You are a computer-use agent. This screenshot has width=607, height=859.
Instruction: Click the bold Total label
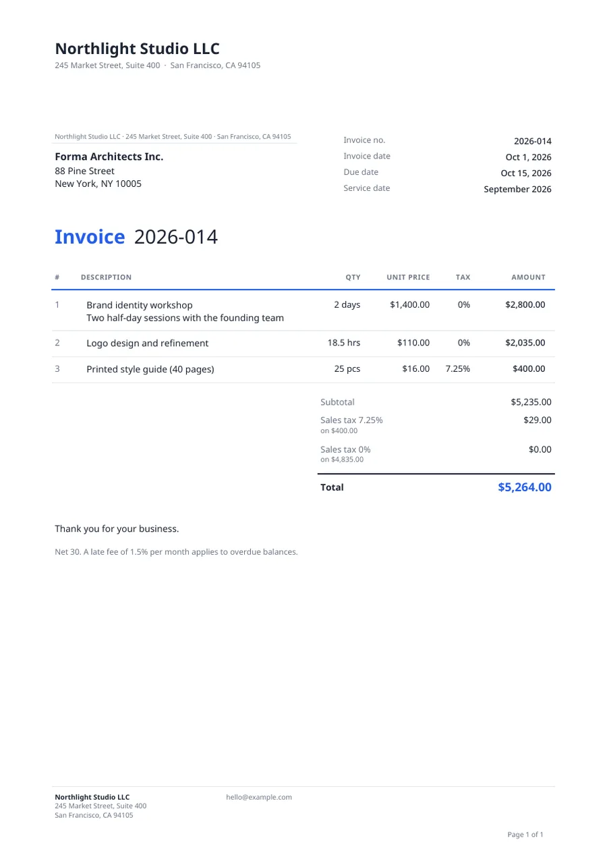332,487
